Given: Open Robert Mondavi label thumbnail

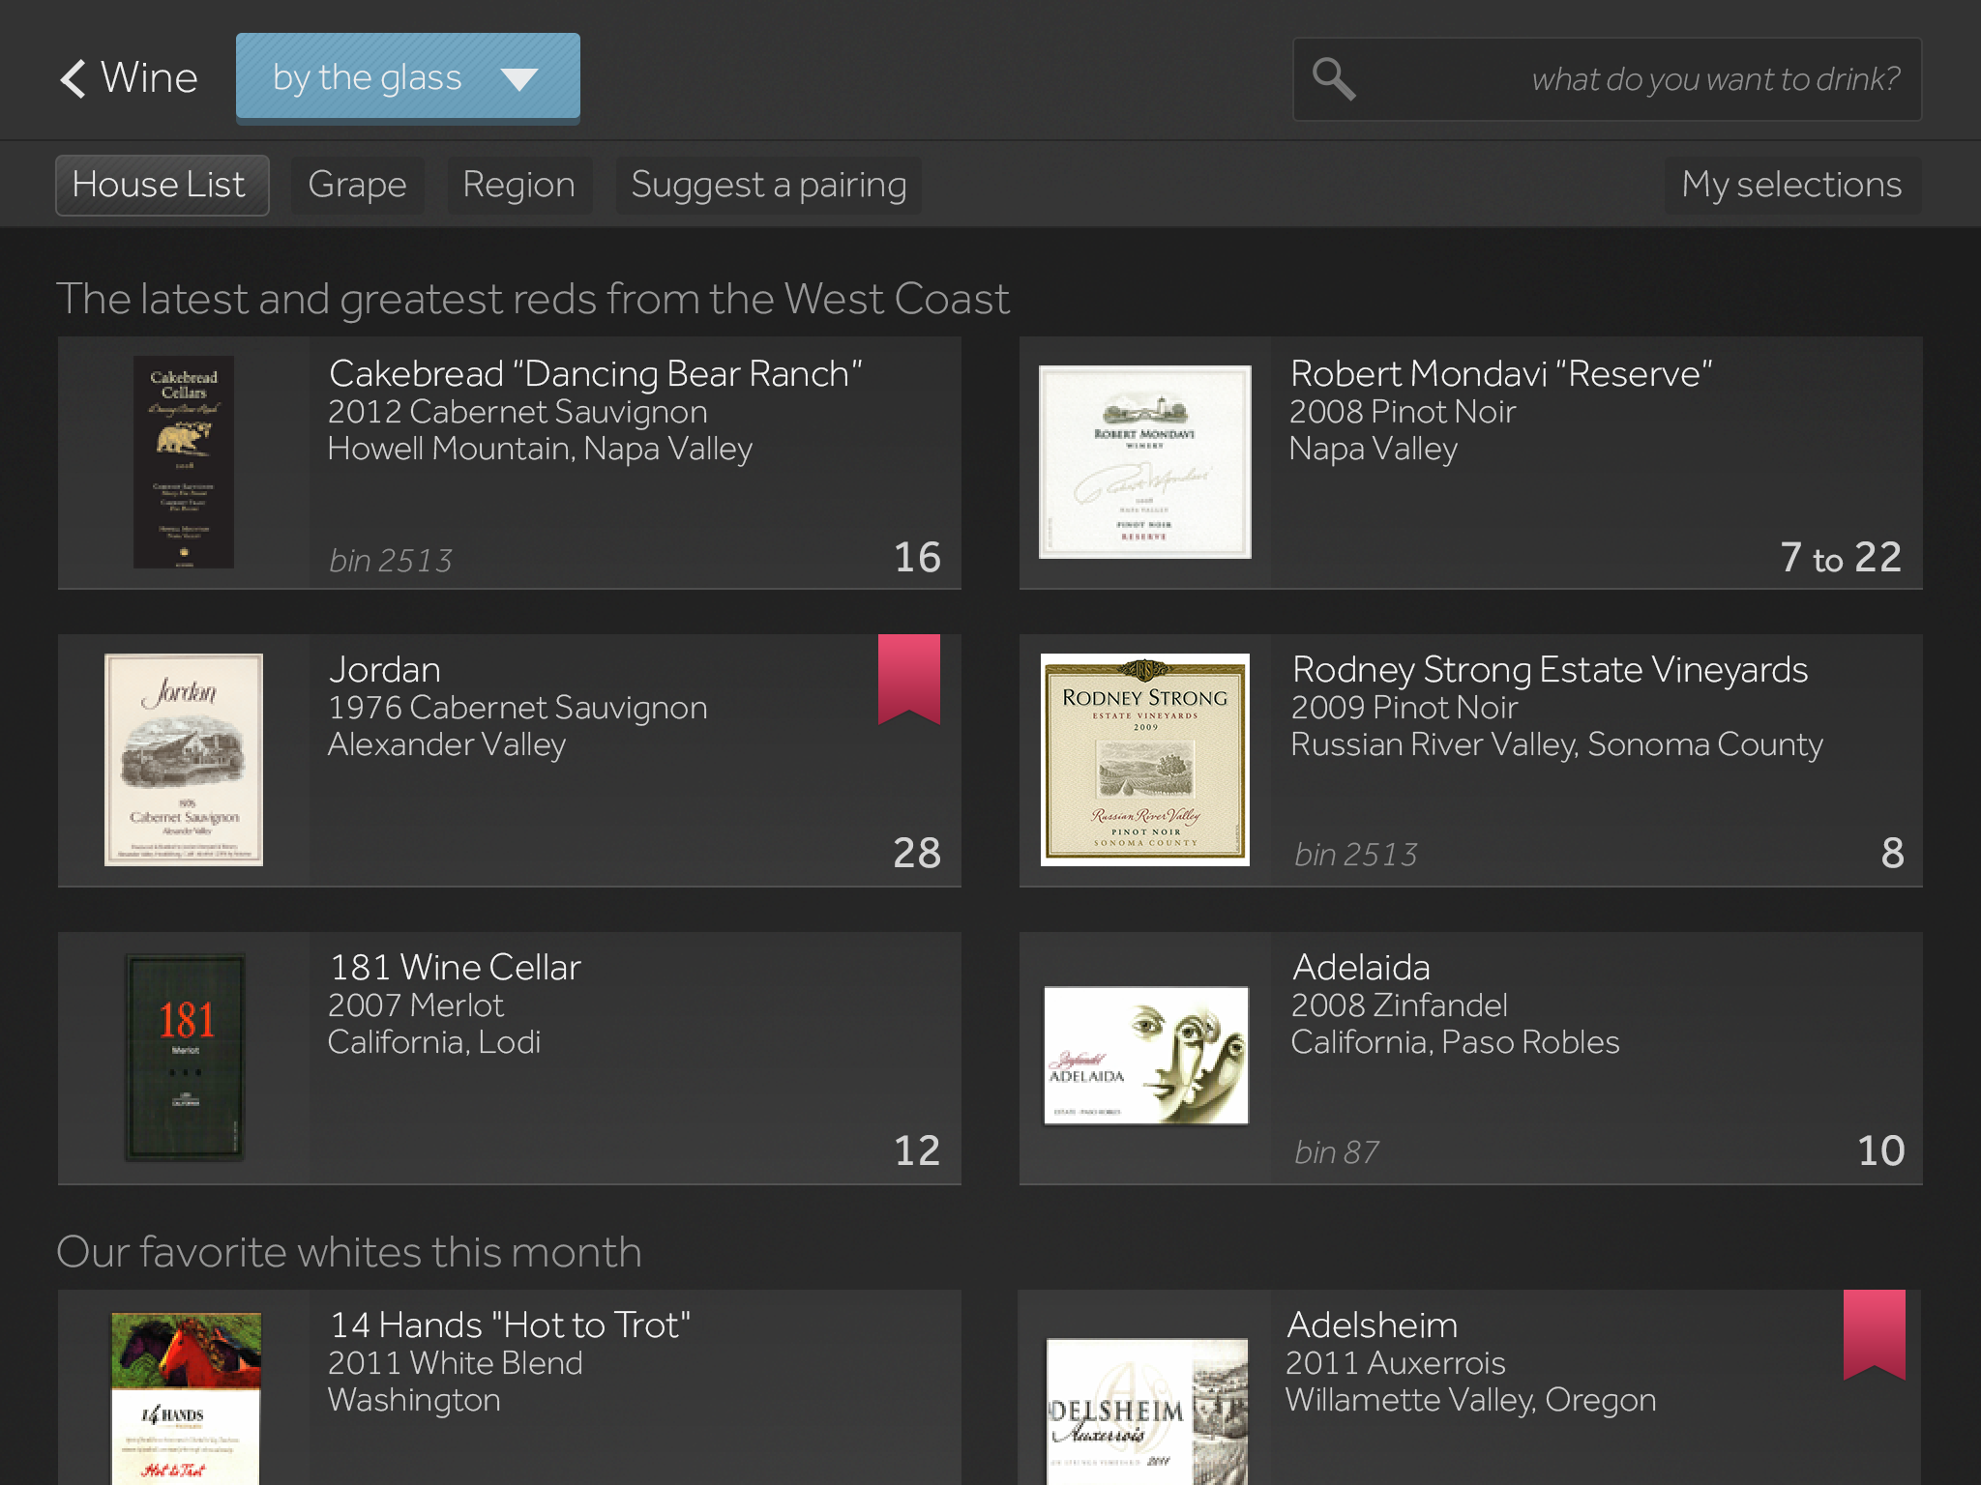Looking at the screenshot, I should (x=1145, y=462).
